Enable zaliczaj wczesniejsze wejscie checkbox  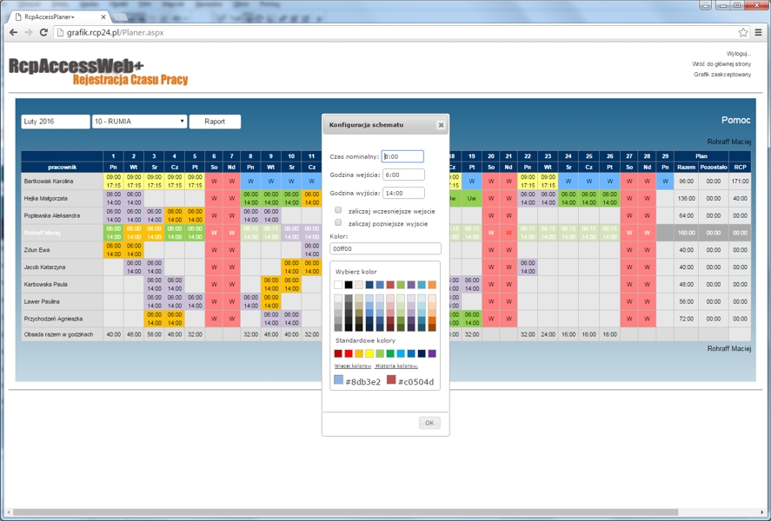tap(338, 210)
